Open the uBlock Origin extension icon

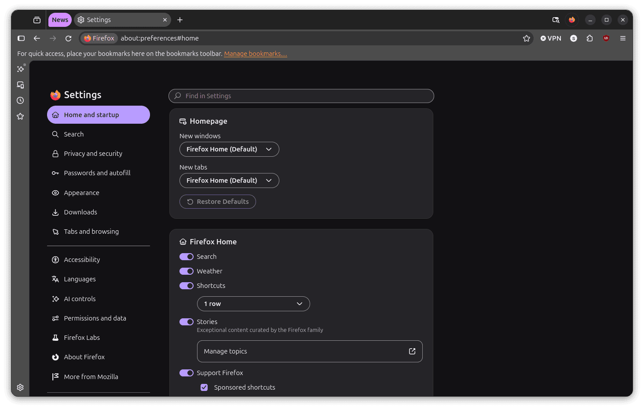[x=606, y=38]
